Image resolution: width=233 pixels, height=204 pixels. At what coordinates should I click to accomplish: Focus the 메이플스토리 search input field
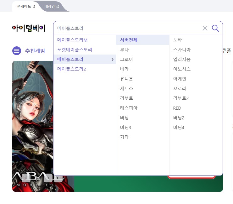tap(128, 28)
